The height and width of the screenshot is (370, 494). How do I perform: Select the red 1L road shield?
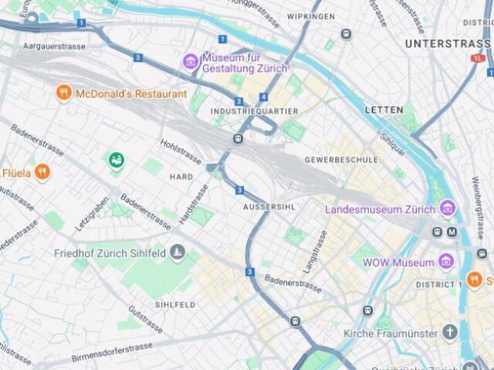(478, 59)
